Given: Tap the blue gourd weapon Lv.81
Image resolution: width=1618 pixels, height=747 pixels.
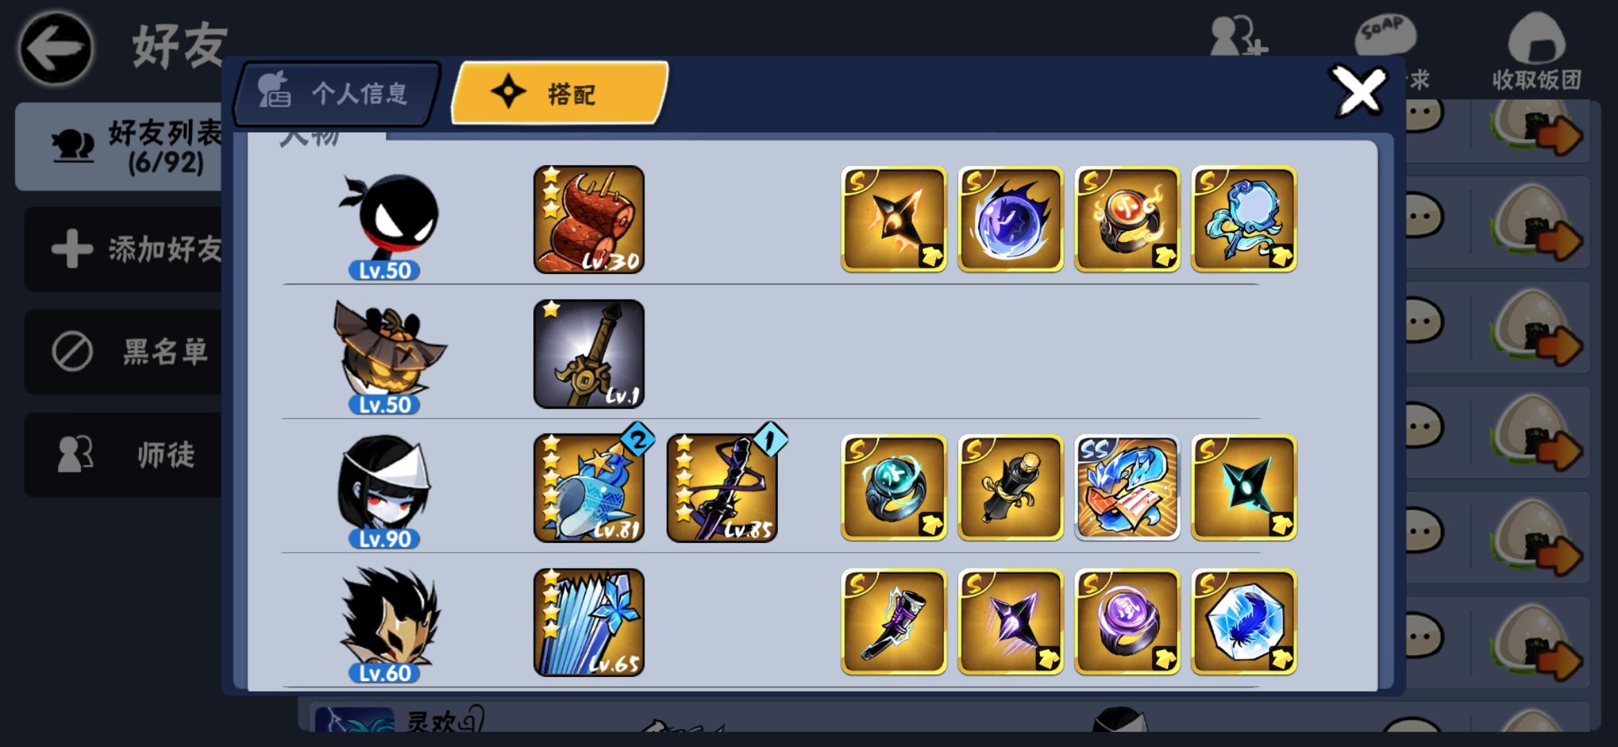Looking at the screenshot, I should (x=589, y=488).
